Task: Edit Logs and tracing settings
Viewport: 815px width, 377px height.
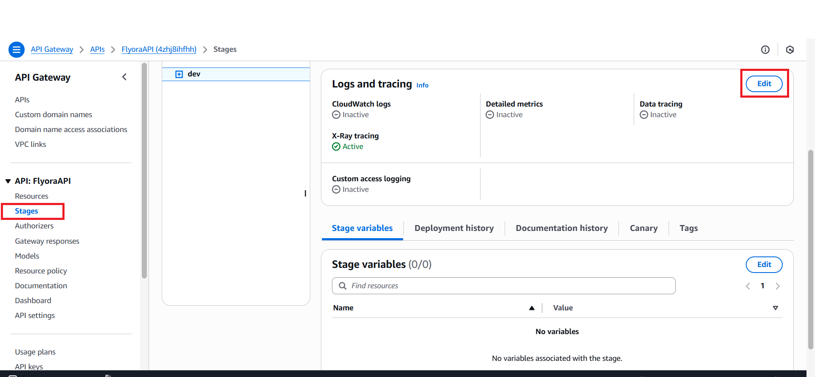Action: tap(764, 84)
